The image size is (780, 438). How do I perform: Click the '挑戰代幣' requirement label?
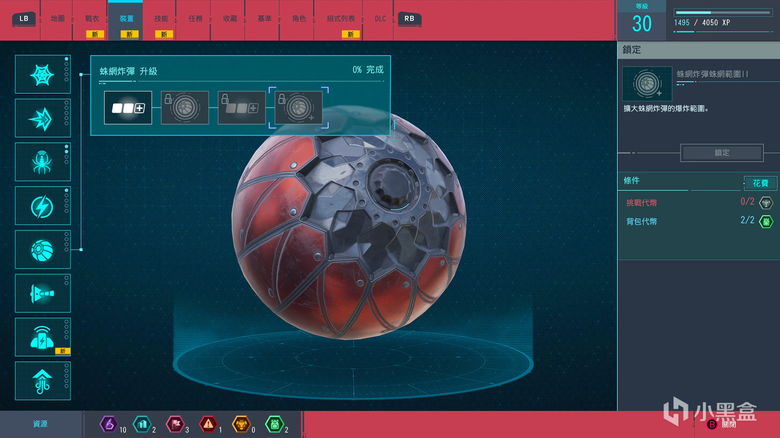point(641,203)
